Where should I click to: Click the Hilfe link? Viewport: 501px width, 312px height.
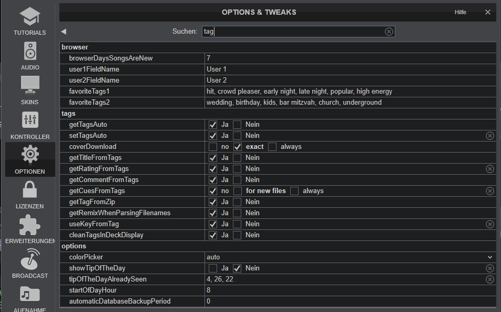coord(460,12)
